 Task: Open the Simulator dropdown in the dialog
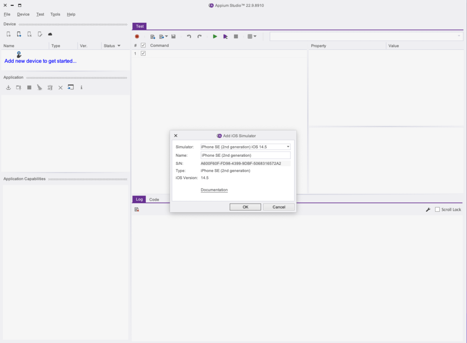[288, 147]
